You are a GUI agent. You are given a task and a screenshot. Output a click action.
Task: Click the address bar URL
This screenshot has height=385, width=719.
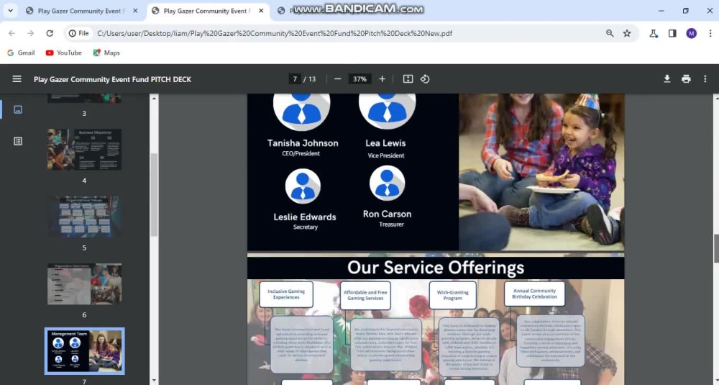tap(275, 34)
